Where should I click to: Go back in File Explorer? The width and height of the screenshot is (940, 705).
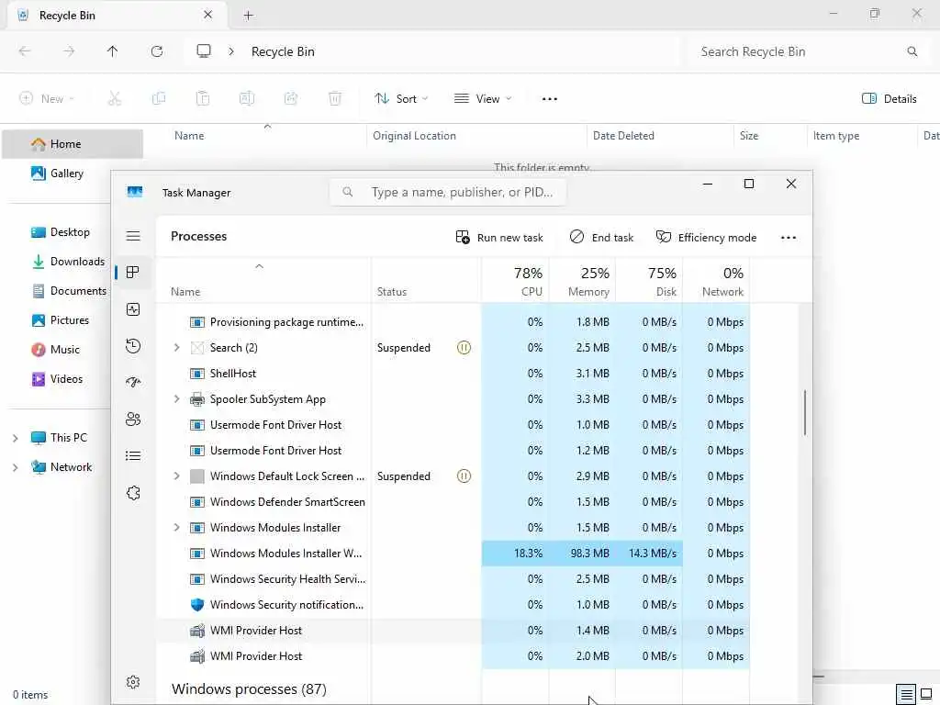click(25, 51)
